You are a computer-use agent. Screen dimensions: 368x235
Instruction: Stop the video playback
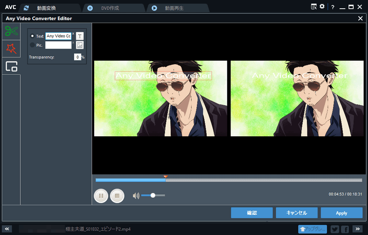(117, 196)
